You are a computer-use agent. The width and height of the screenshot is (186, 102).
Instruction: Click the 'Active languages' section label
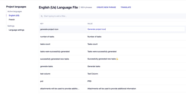(x=14, y=12)
